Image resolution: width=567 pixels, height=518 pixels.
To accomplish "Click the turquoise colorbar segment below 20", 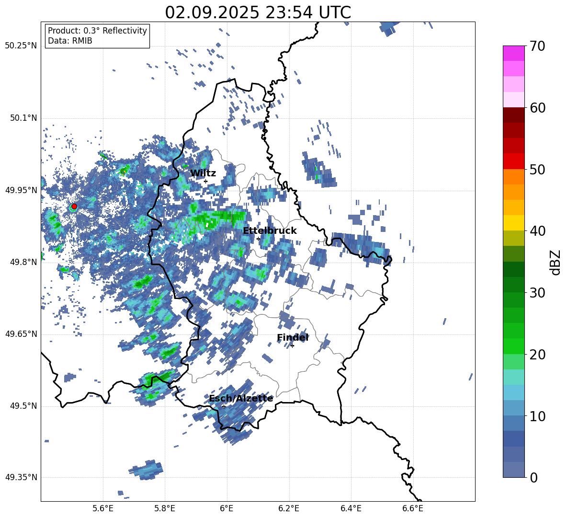I will pos(513,377).
